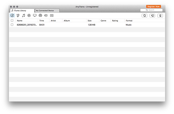Select the Music category icon

pyautogui.click(x=12, y=16)
